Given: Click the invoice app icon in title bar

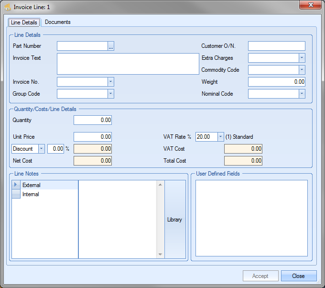Looking at the screenshot, I should pyautogui.click(x=8, y=7).
